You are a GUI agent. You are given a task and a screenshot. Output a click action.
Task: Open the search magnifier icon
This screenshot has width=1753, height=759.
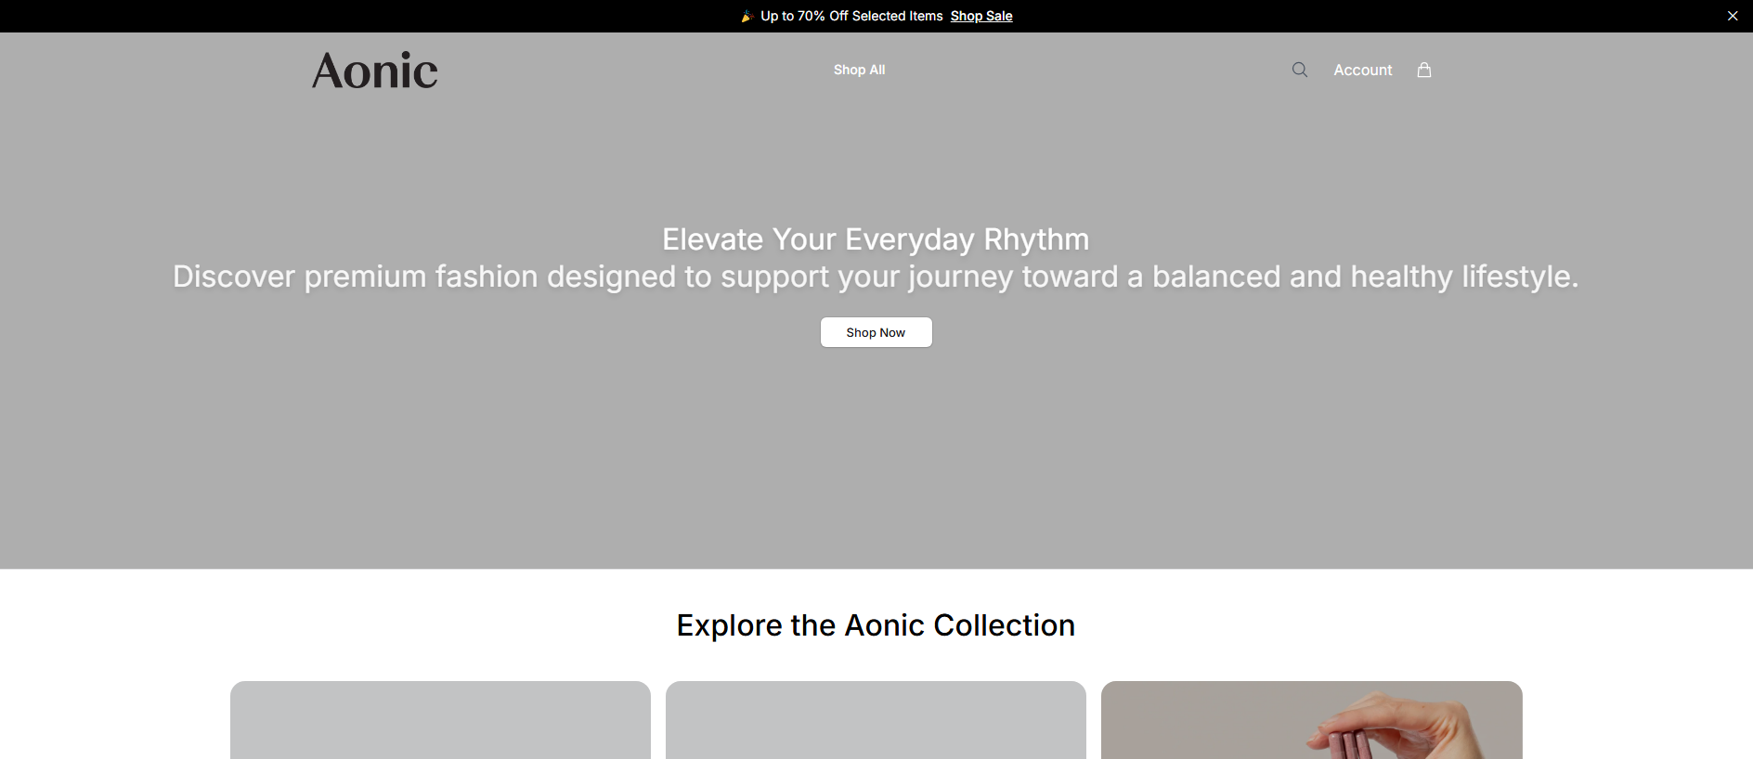[x=1300, y=70]
